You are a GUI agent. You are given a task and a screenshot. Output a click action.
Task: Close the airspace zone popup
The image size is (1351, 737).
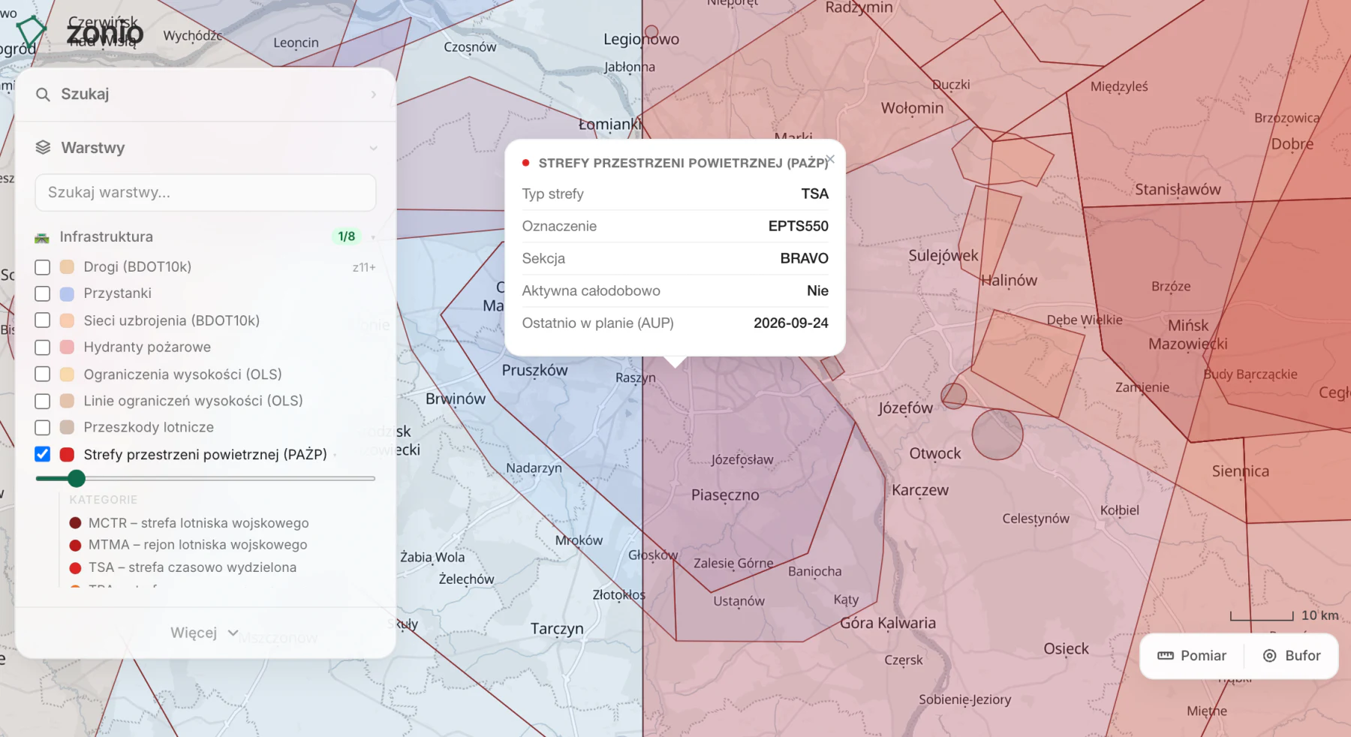[830, 159]
